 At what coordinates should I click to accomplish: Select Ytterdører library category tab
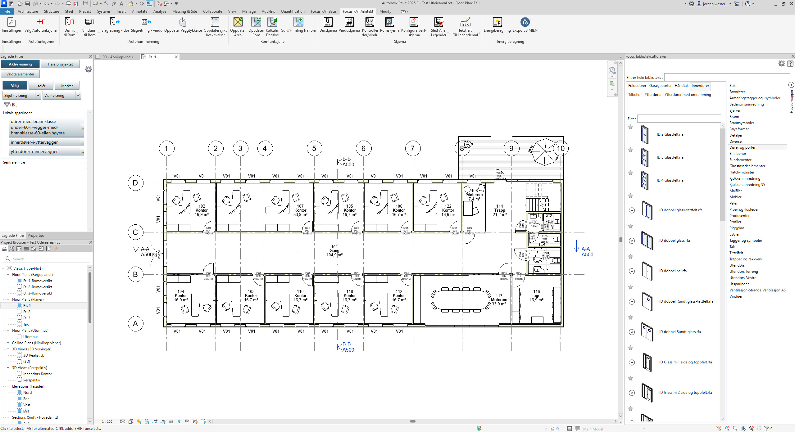click(x=653, y=94)
